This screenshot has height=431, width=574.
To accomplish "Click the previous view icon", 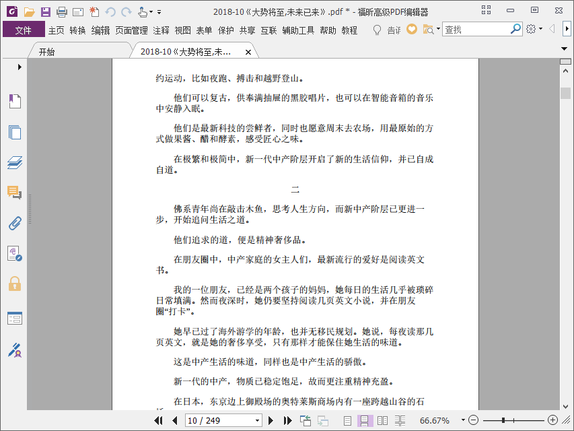I will point(305,421).
